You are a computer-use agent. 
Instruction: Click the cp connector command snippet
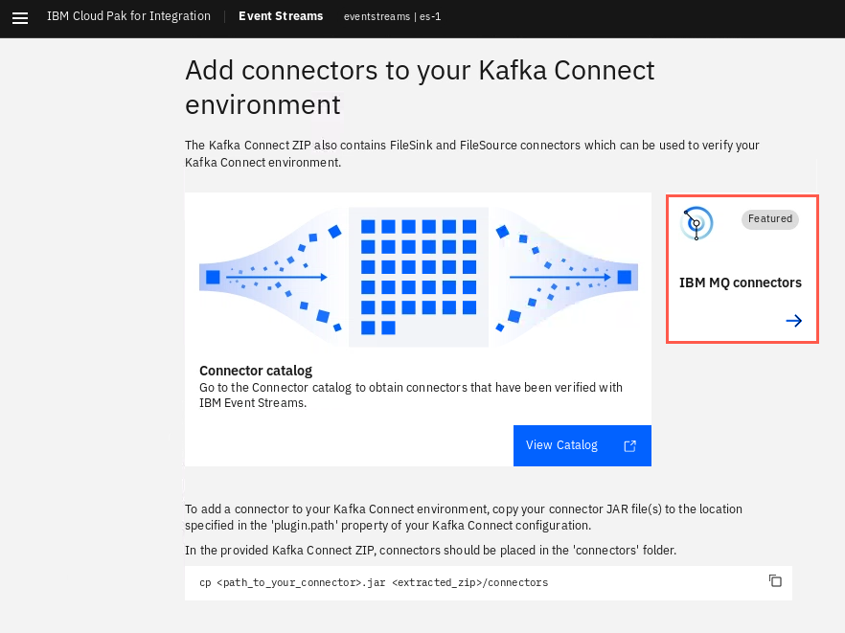pos(374,582)
